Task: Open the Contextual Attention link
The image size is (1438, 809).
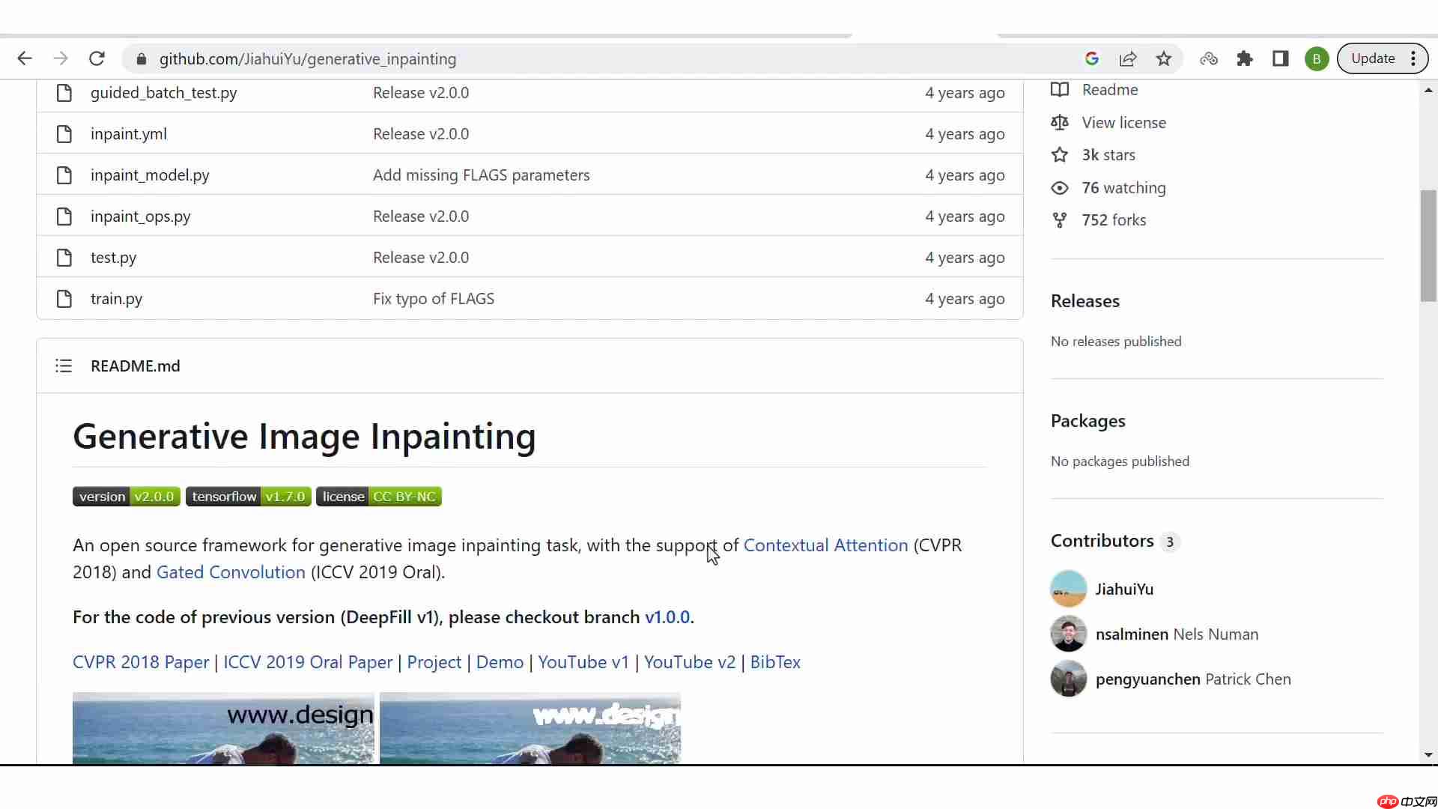Action: click(x=825, y=545)
